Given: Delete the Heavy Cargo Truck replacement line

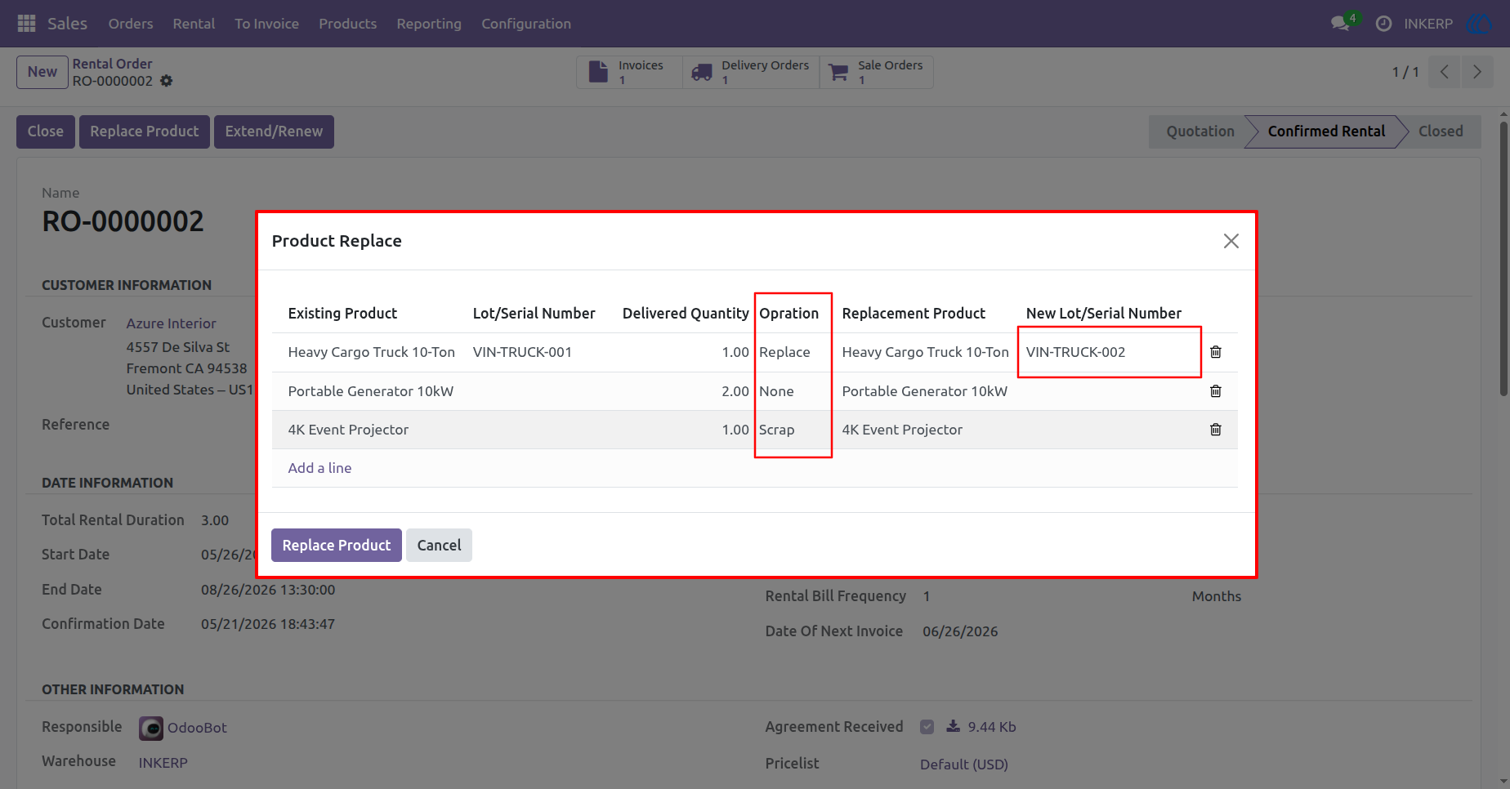Looking at the screenshot, I should click(x=1215, y=352).
